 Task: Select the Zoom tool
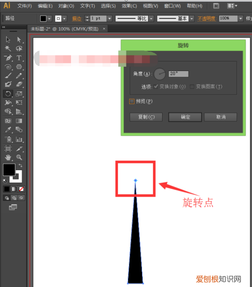tap(19, 158)
